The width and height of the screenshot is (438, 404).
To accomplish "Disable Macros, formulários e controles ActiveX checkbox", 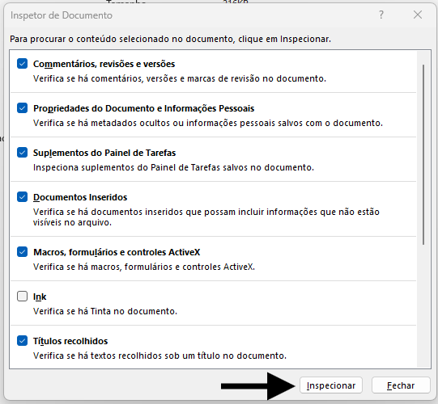I will click(x=22, y=252).
